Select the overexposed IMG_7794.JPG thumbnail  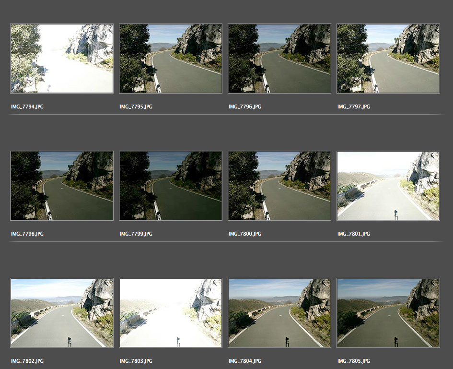(62, 59)
